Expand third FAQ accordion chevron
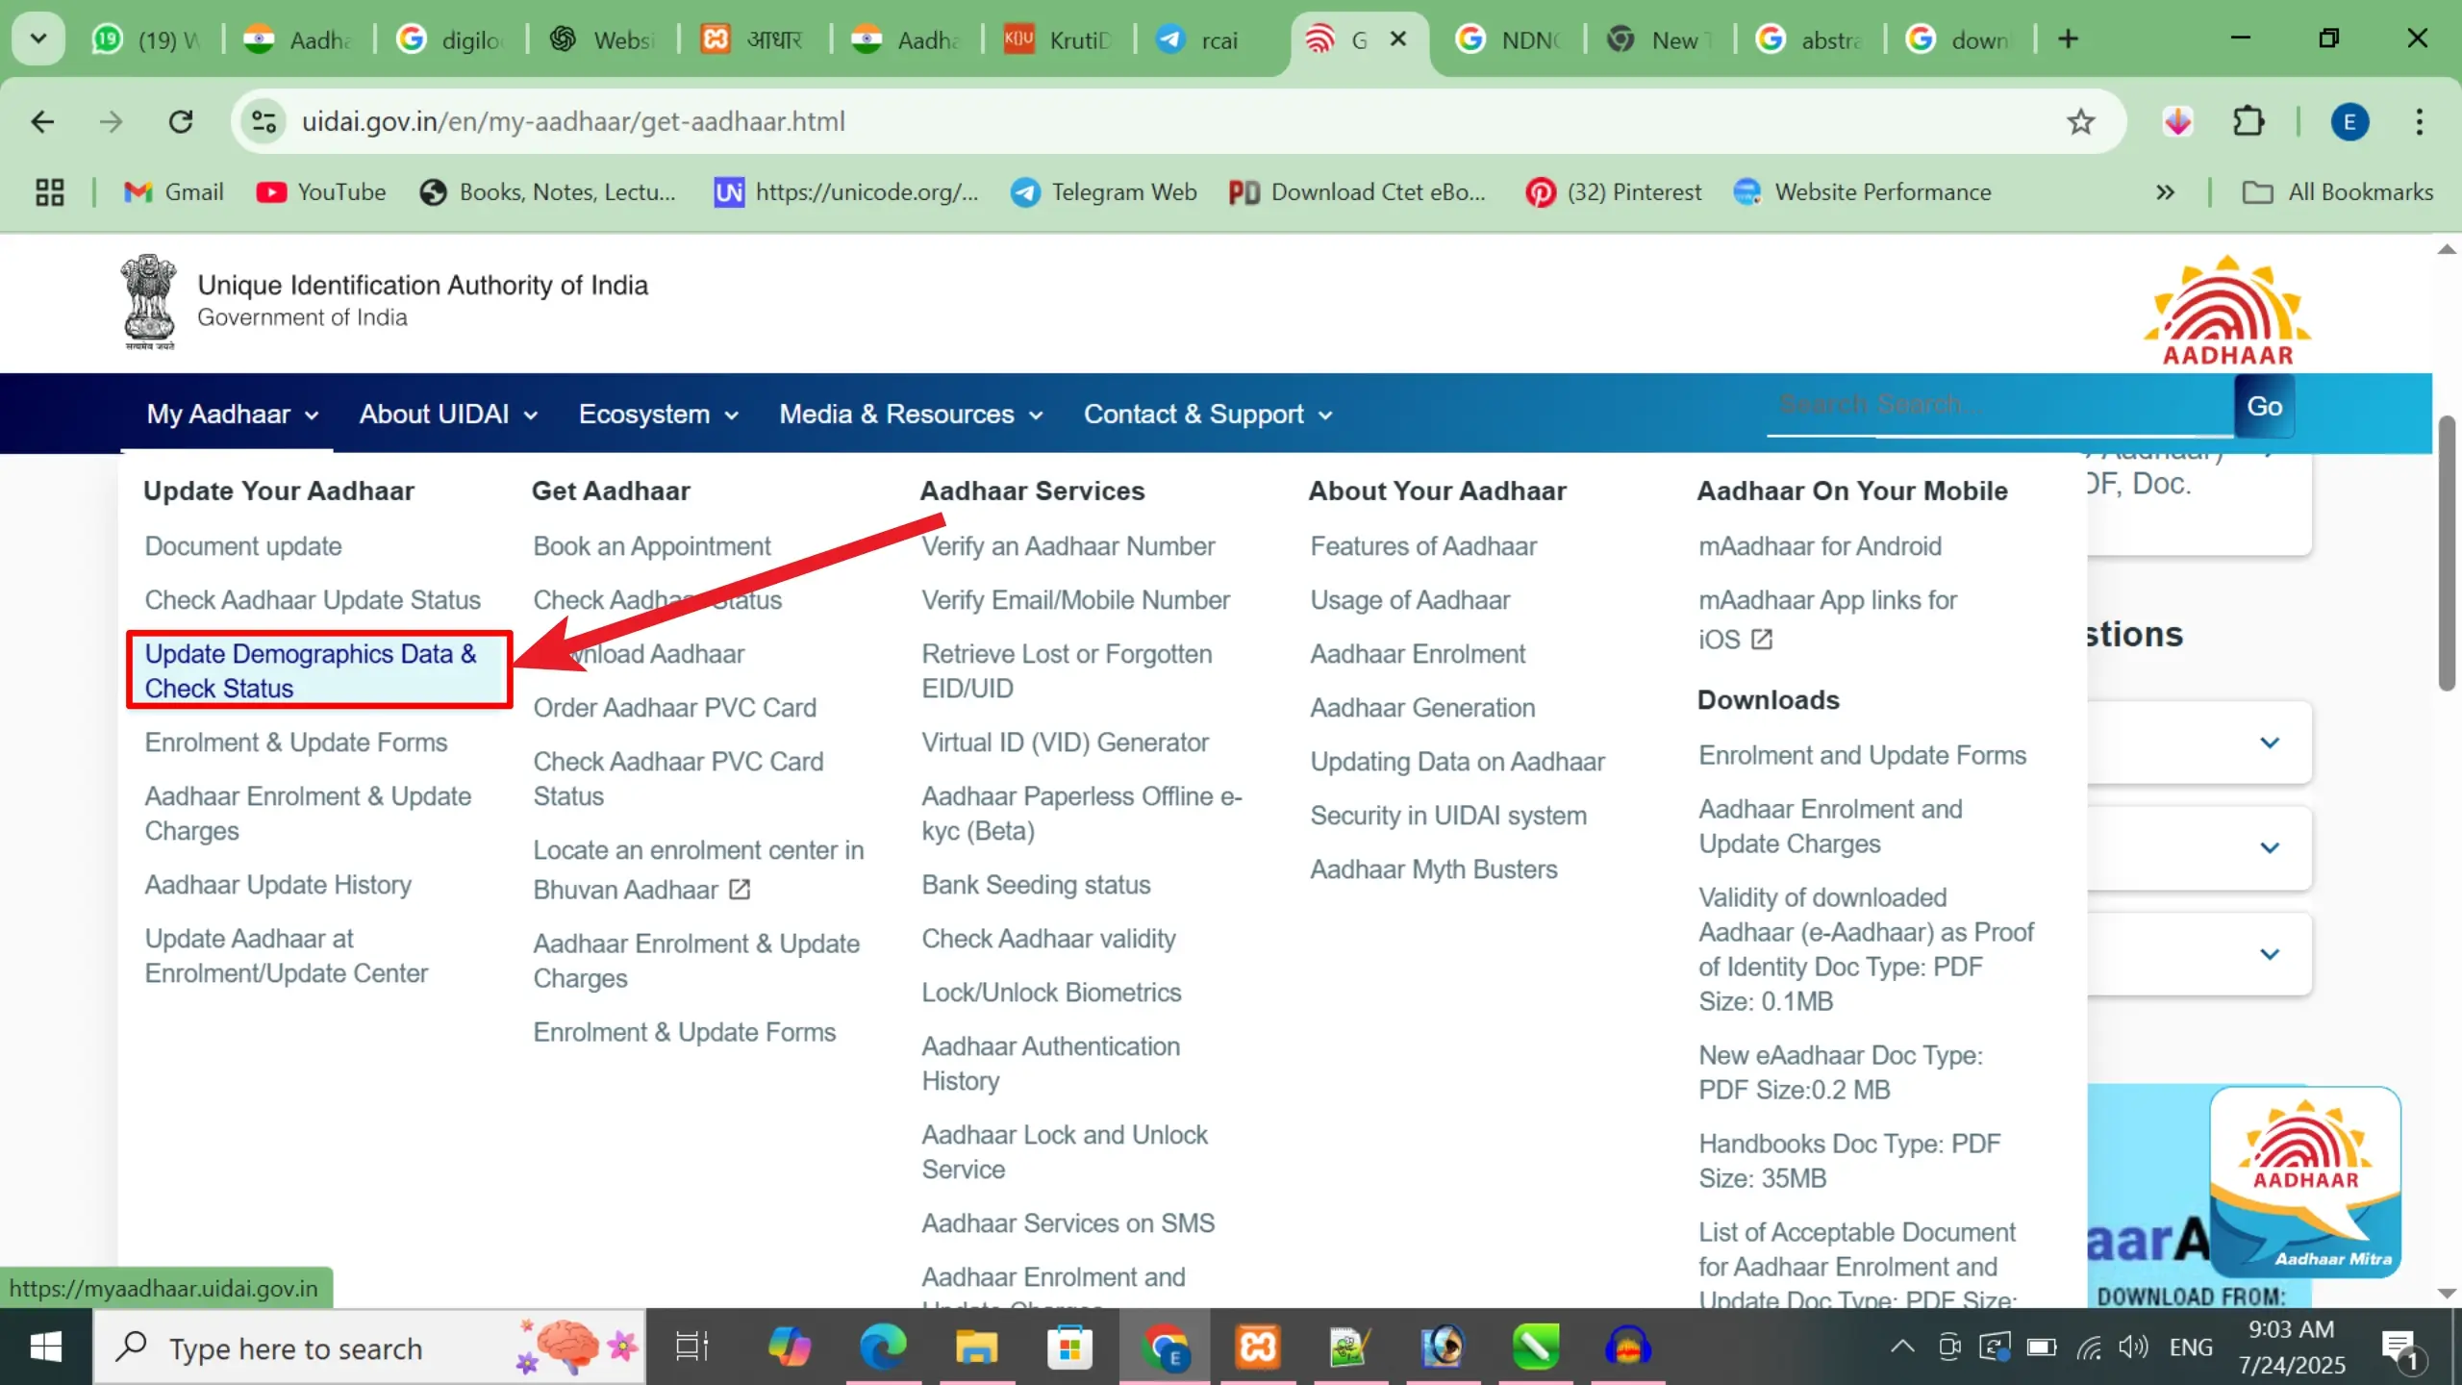Screen dimensions: 2462x1385 click(2270, 954)
